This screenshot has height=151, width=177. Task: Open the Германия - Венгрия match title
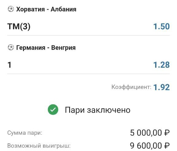(46, 48)
